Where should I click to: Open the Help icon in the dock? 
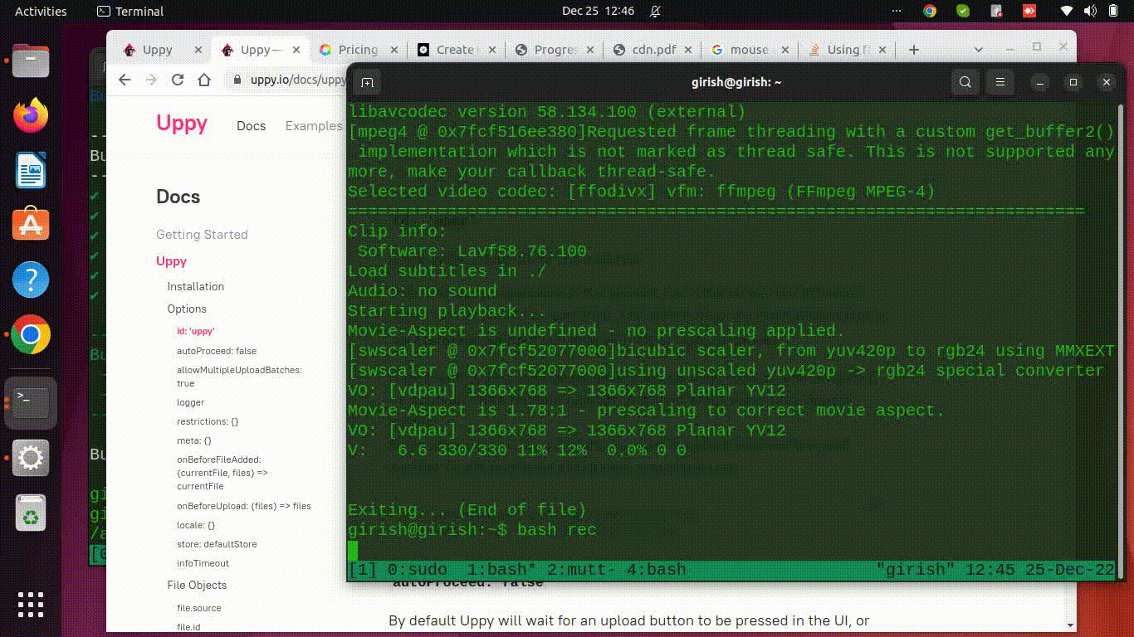pos(31,280)
